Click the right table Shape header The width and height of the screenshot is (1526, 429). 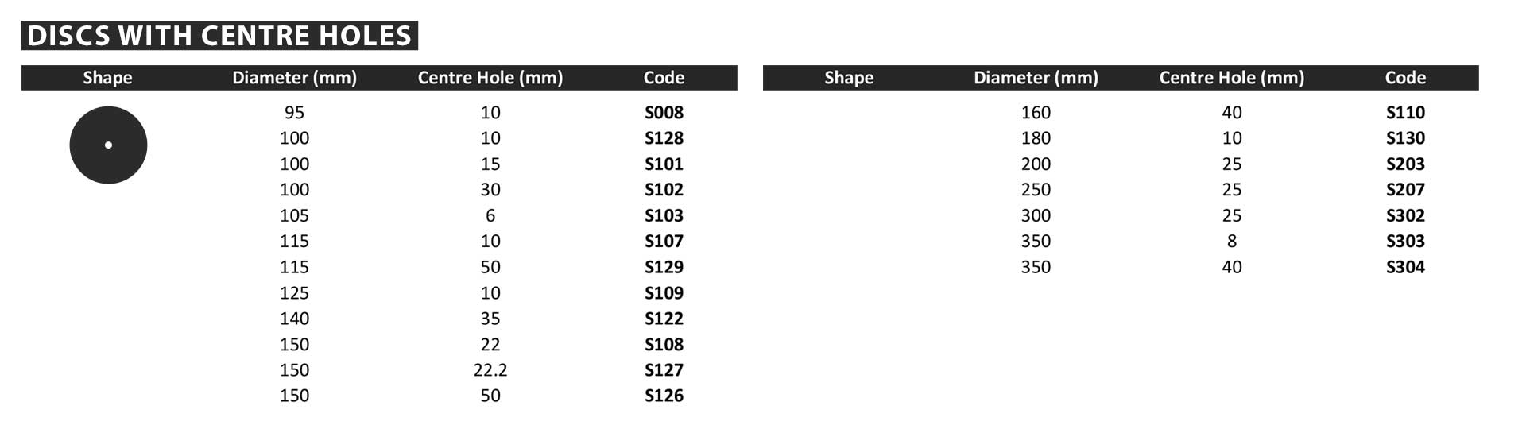pos(849,78)
